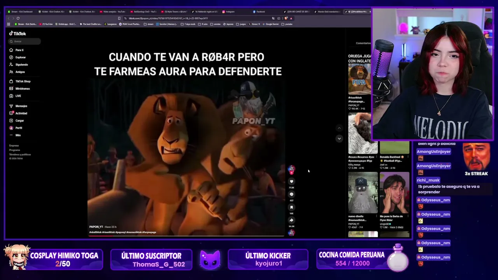This screenshot has width=498, height=280.
Task: Go to the next video arrow
Action: [339, 138]
